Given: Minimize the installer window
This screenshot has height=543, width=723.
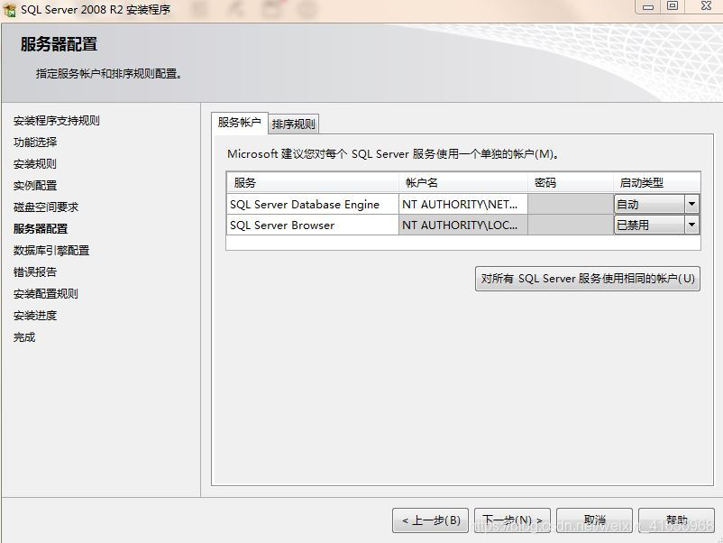Looking at the screenshot, I should coord(648,6).
